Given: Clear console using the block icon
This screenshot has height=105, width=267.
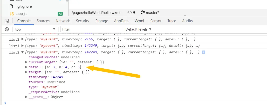Looking at the screenshot, I should click(x=7, y=29).
